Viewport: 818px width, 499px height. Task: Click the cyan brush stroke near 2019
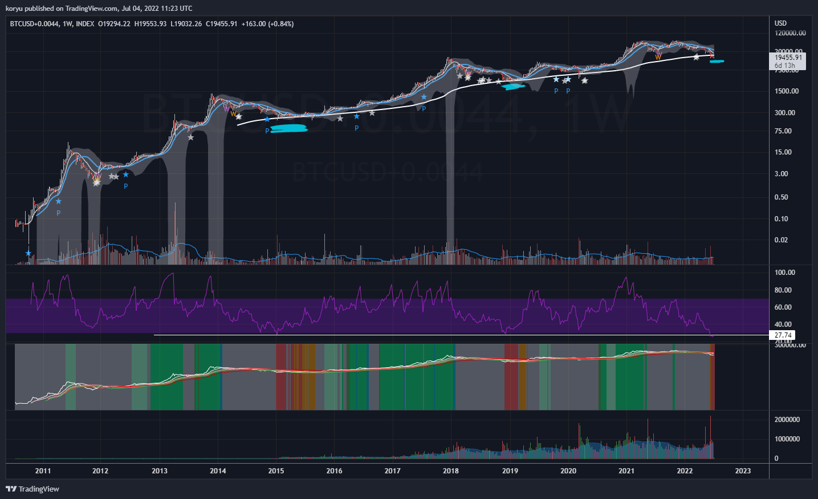pos(513,87)
